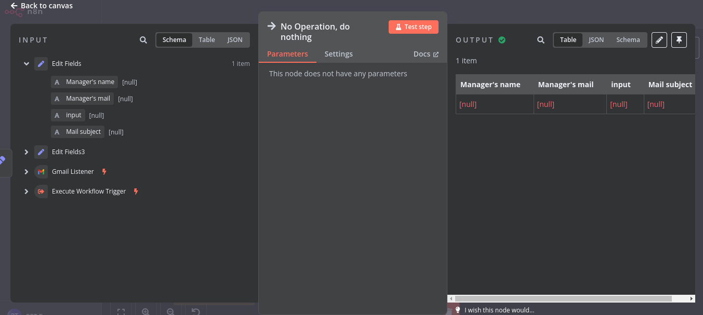Click the lightbulb feedback icon

point(458,310)
